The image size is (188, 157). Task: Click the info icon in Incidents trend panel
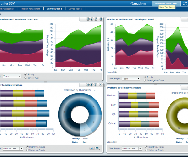(91, 19)
